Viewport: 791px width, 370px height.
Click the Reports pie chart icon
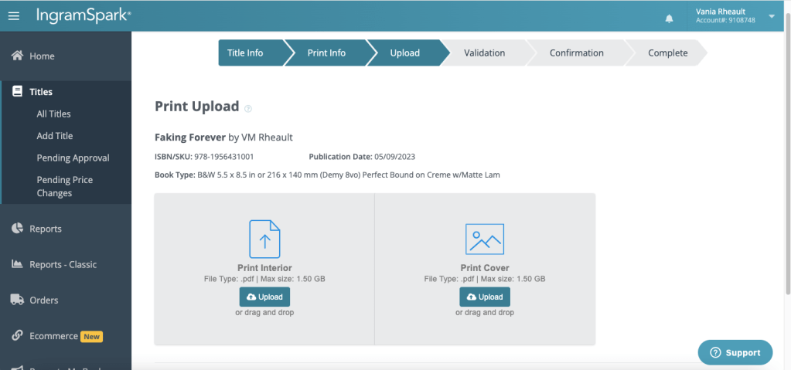pyautogui.click(x=17, y=229)
